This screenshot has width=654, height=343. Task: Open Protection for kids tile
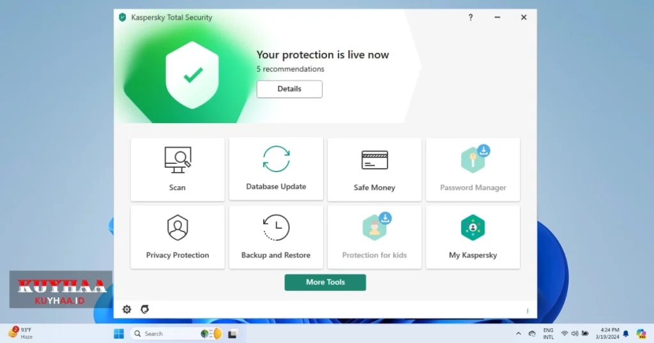[374, 237]
